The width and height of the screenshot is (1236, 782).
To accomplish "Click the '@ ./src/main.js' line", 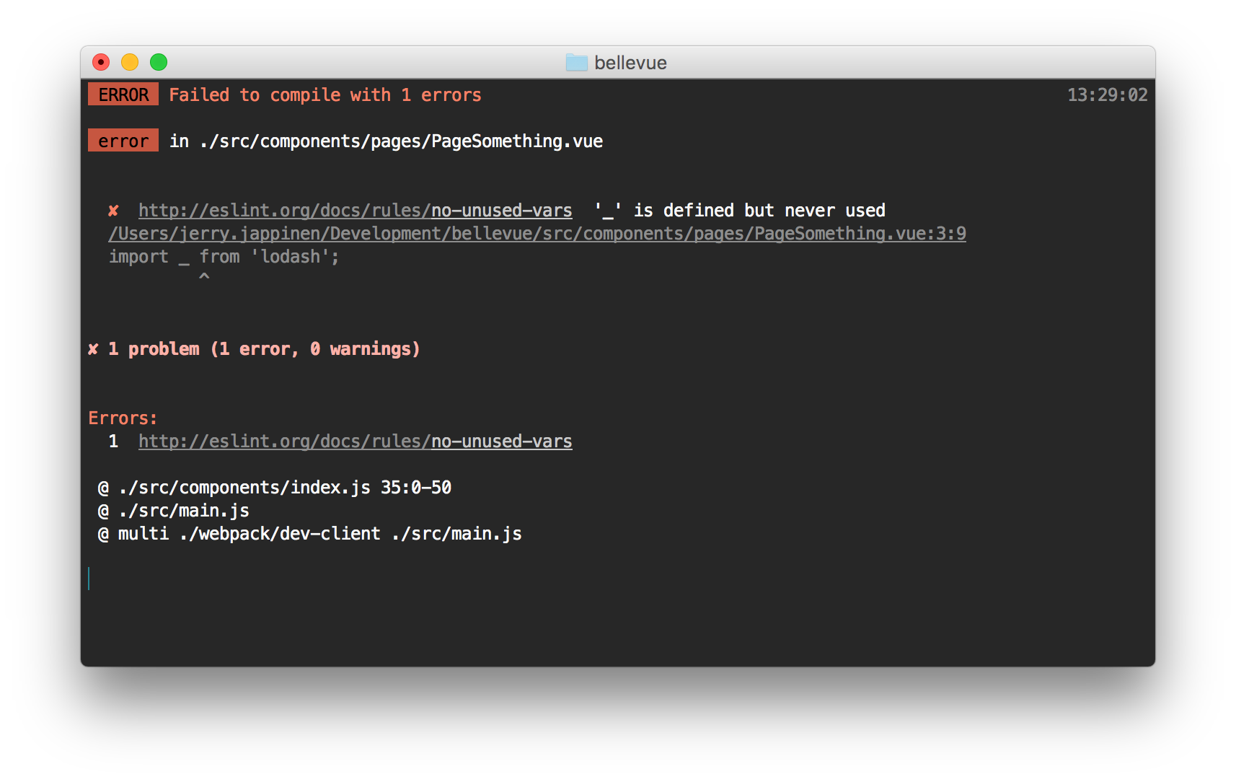I will tap(174, 511).
